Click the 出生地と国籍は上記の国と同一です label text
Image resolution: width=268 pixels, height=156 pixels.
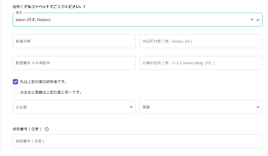(51, 92)
